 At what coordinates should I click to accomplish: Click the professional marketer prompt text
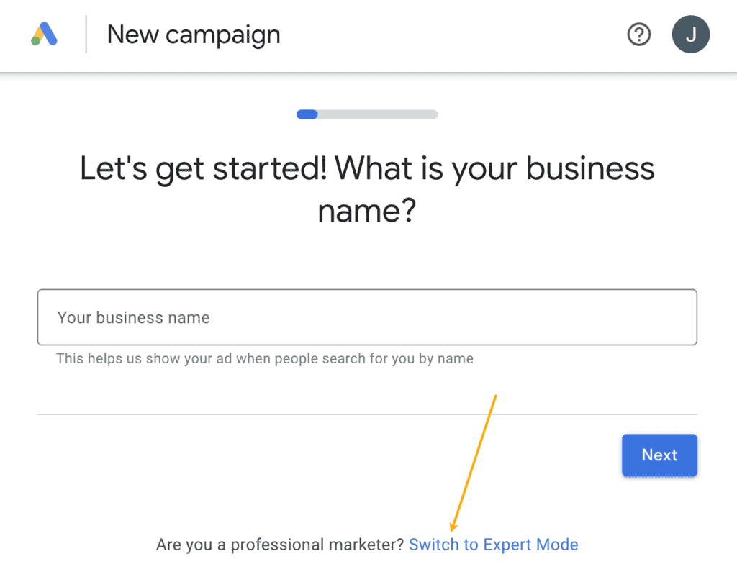(x=281, y=545)
